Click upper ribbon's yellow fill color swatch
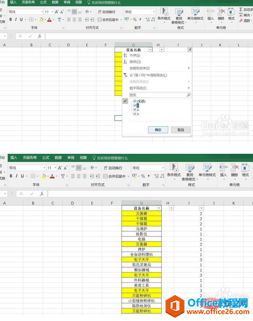 coord(41,20)
